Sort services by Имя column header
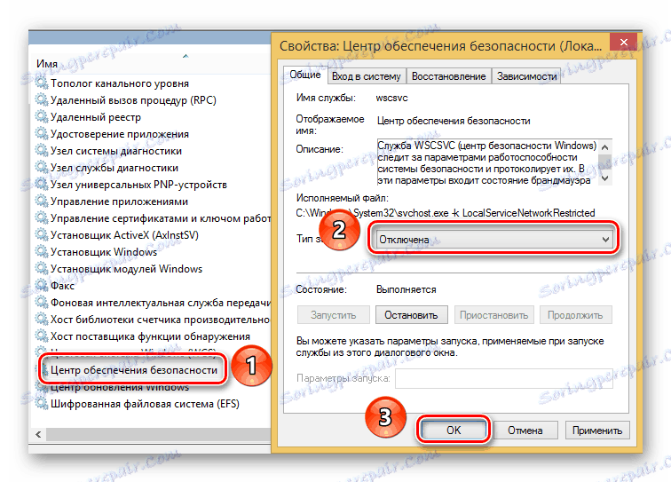Viewport: 671px width, 482px height. click(x=47, y=64)
